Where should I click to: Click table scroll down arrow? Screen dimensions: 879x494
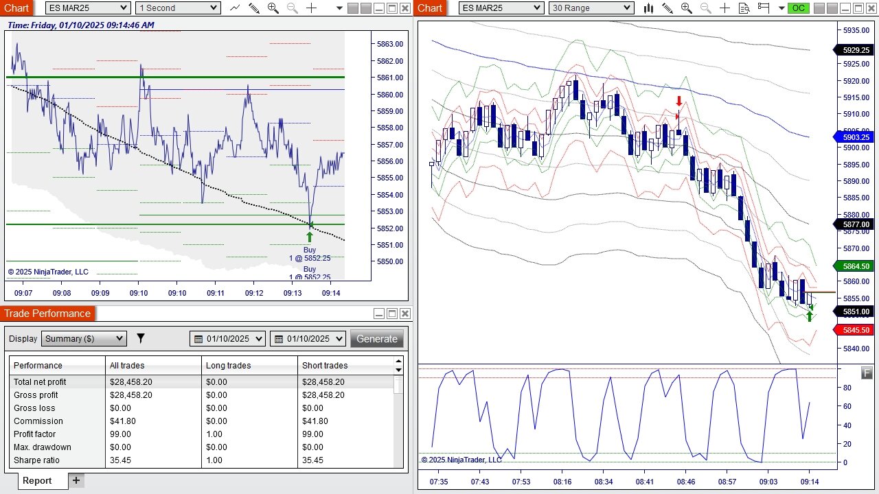(398, 370)
